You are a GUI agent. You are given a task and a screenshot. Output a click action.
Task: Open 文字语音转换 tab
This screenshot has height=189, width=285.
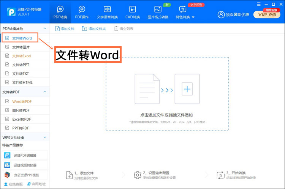click(107, 12)
